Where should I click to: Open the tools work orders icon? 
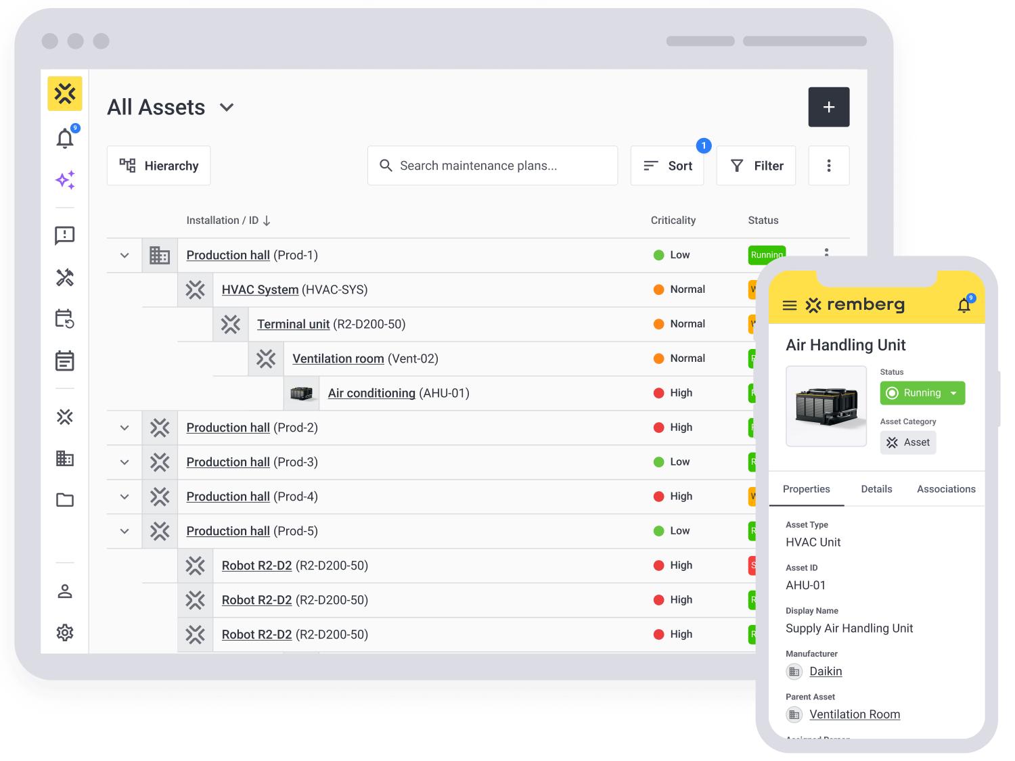(x=65, y=277)
